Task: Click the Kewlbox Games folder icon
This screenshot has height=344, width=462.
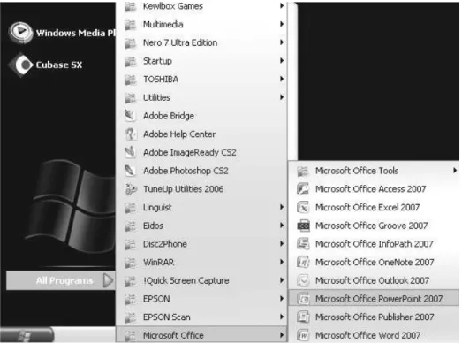Action: tap(131, 6)
